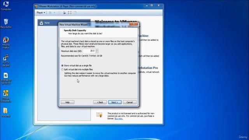Cancel the New Virtual Machine Wizard
The height and width of the screenshot is (140, 249).
[x=130, y=102]
